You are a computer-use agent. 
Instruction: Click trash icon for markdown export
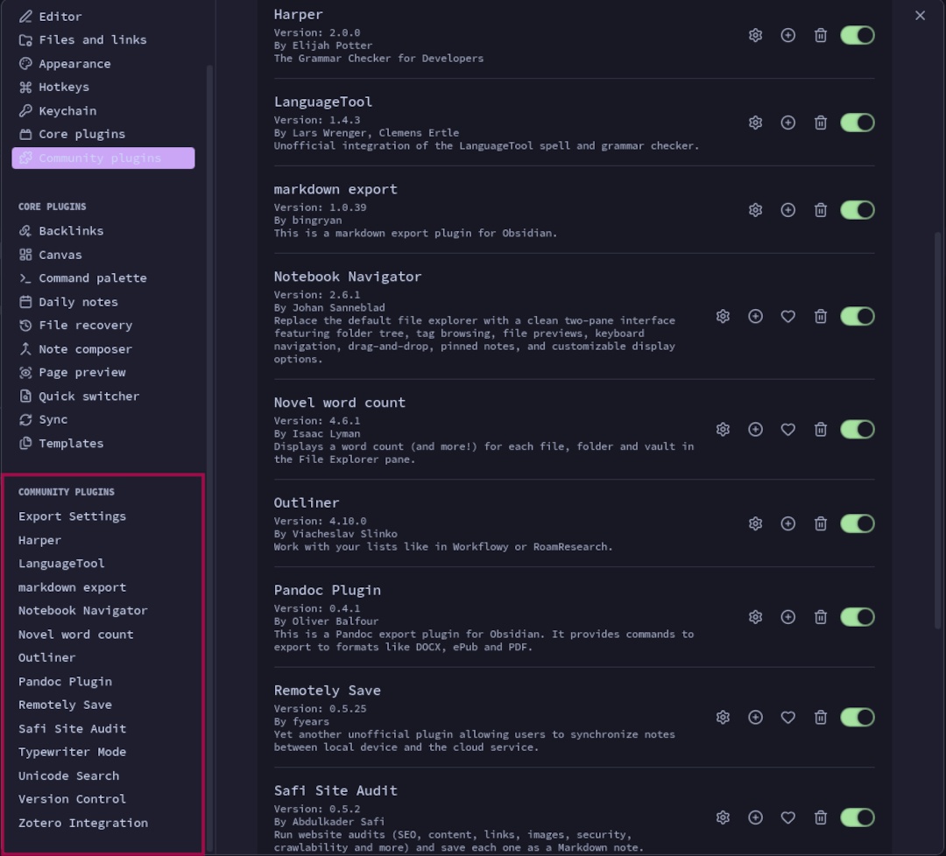coord(821,210)
